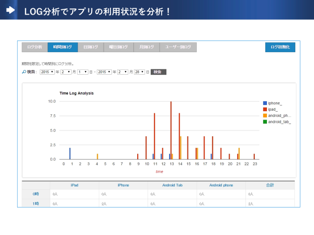Switch to the ユーザー別ログ tab
This screenshot has width=314, height=235.
click(x=178, y=47)
